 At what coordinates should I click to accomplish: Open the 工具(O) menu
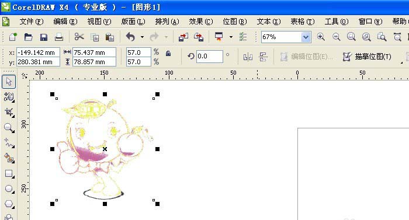pyautogui.click(x=337, y=22)
